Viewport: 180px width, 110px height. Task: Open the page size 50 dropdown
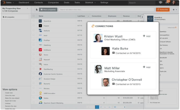coord(119,107)
